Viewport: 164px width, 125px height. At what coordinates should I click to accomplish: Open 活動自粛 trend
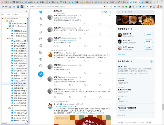[x=136, y=81]
